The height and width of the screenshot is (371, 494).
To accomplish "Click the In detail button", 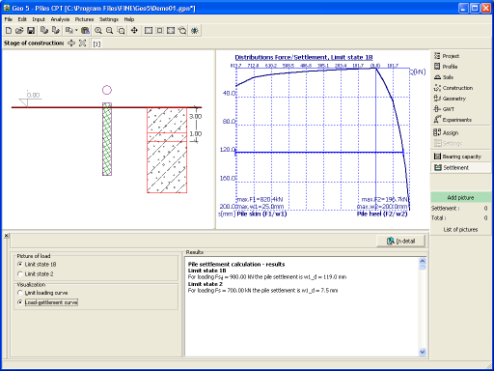I will coord(401,241).
